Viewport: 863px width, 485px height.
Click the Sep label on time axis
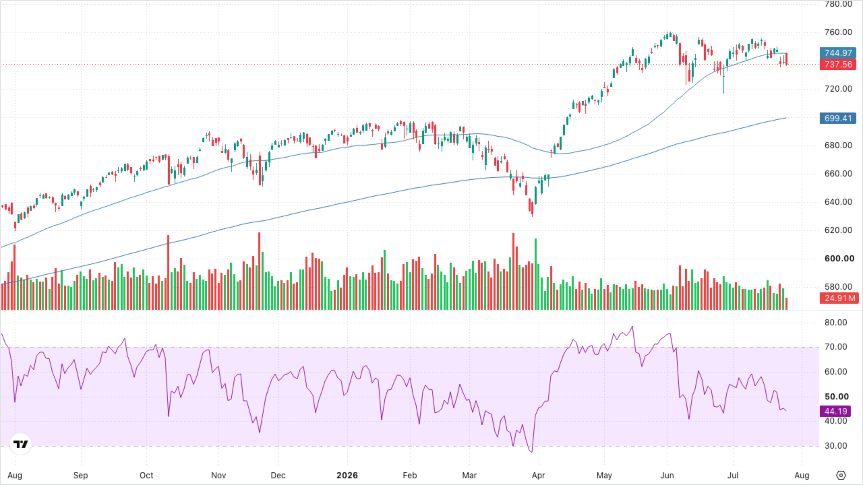pos(81,476)
